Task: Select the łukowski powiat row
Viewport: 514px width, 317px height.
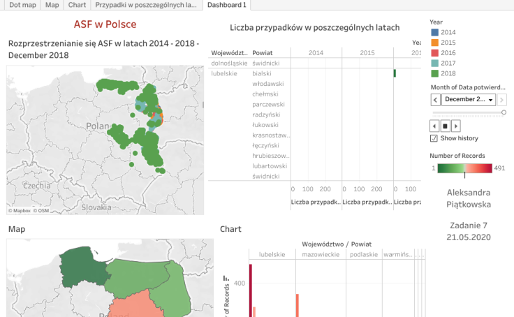Action: click(x=265, y=125)
